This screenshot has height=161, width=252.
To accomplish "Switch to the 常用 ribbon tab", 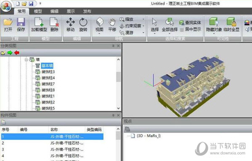I will tap(21, 11).
